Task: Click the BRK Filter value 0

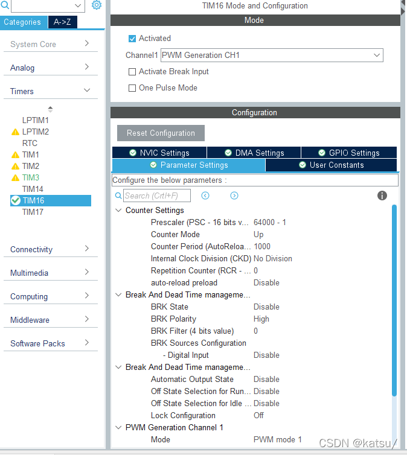Action: [255, 331]
